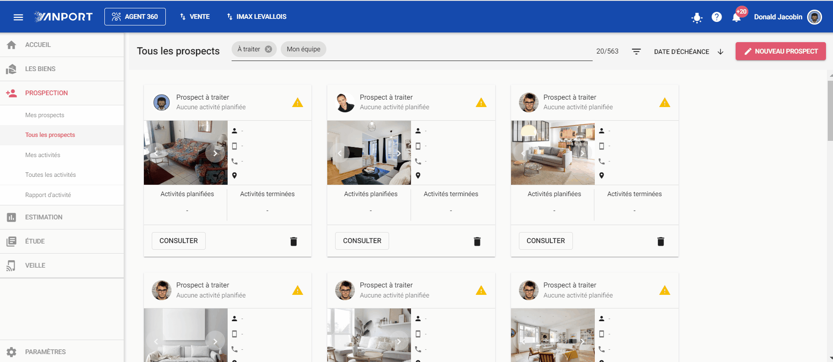833x362 pixels.
Task: Click the LES BIENS building icon
Action: tap(11, 69)
